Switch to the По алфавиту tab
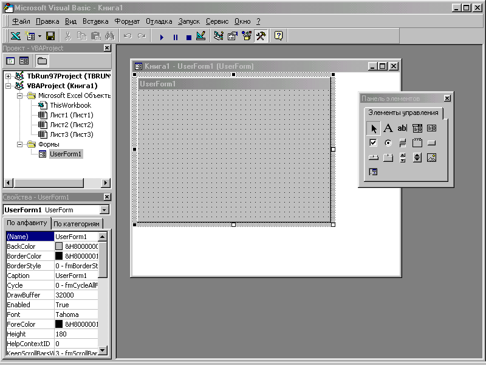 point(27,223)
